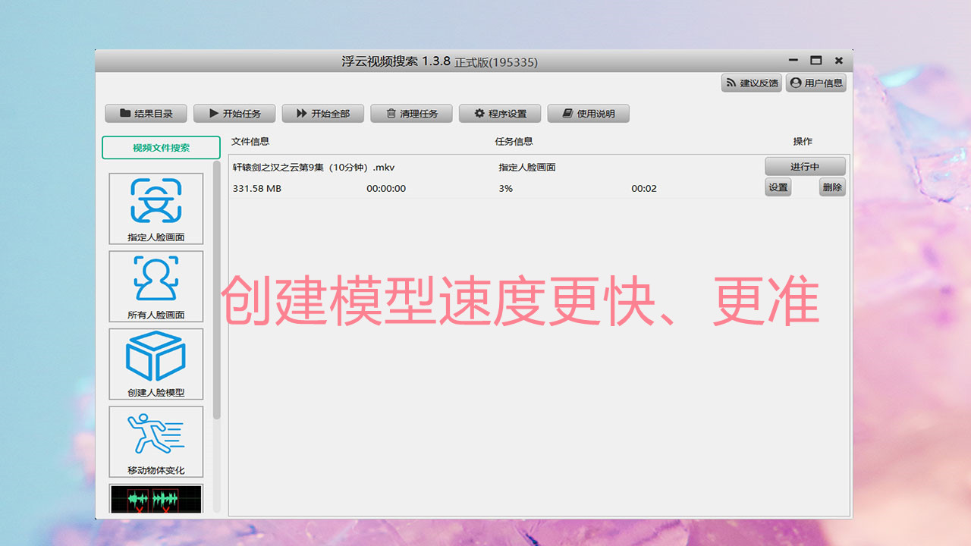Select the 所有人脸画面 all-faces tool
971x546 pixels.
pyautogui.click(x=156, y=286)
